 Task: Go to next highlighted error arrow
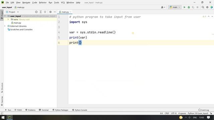pyautogui.click(x=212, y=16)
